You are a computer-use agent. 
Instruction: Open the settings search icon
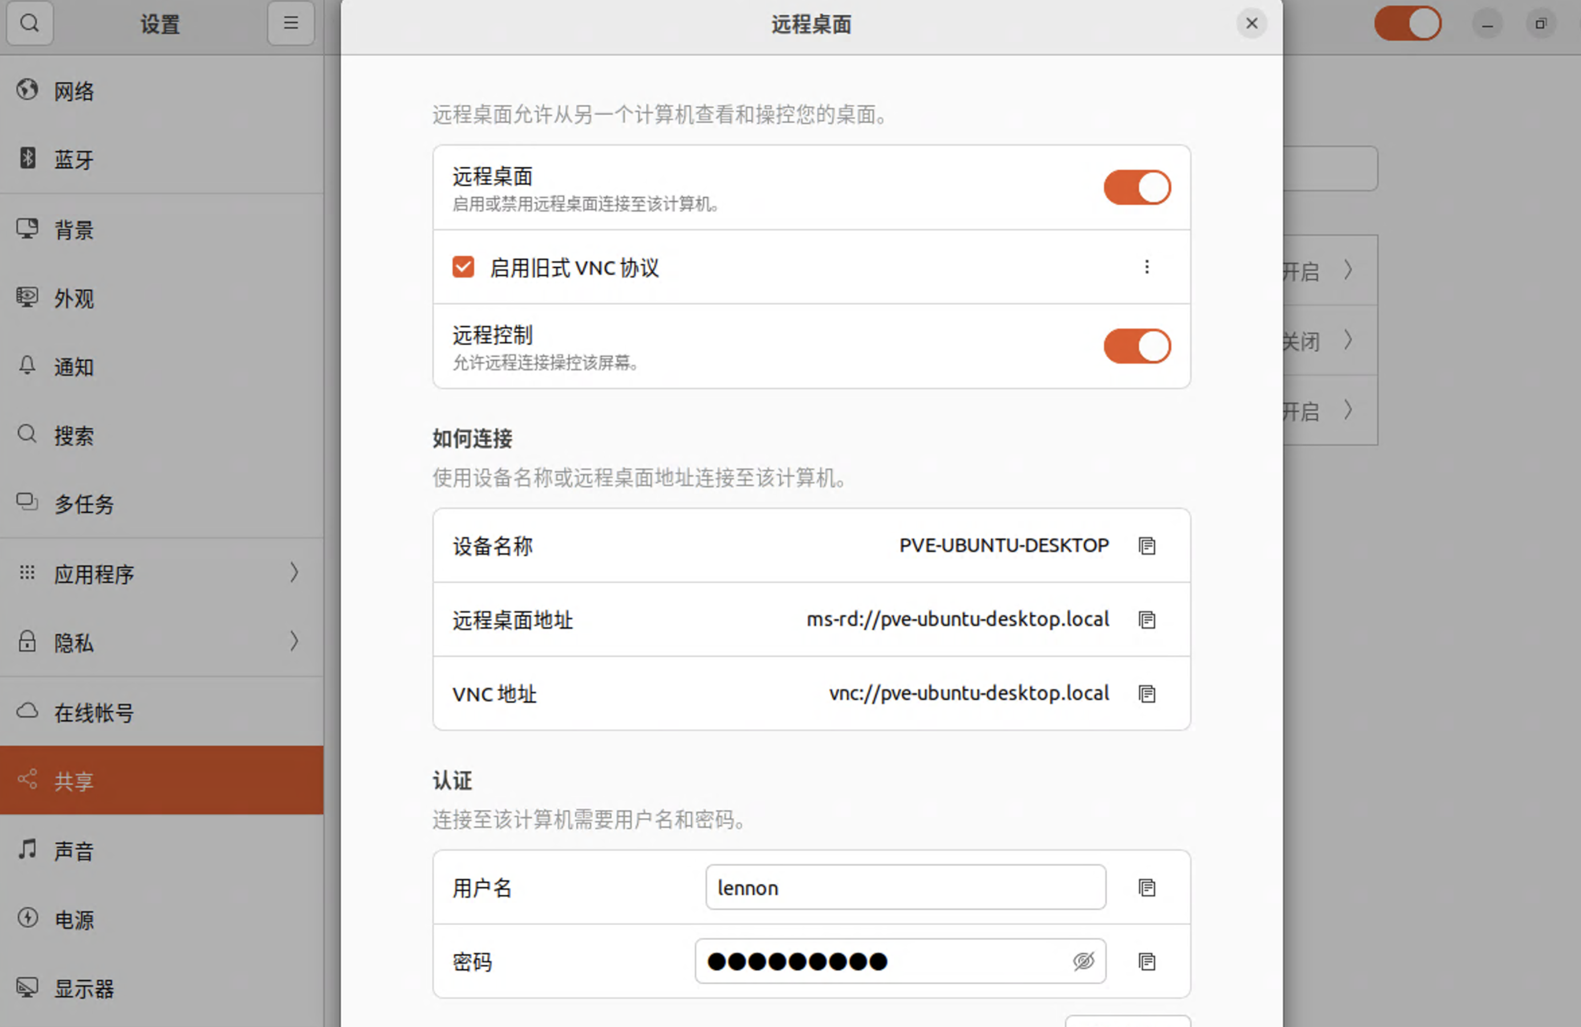point(29,23)
